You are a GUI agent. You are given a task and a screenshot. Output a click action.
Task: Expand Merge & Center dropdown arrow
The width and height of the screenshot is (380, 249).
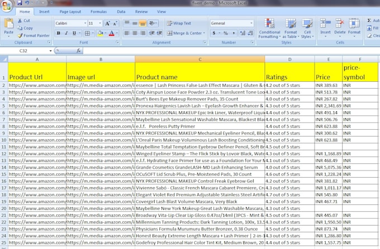pos(204,33)
